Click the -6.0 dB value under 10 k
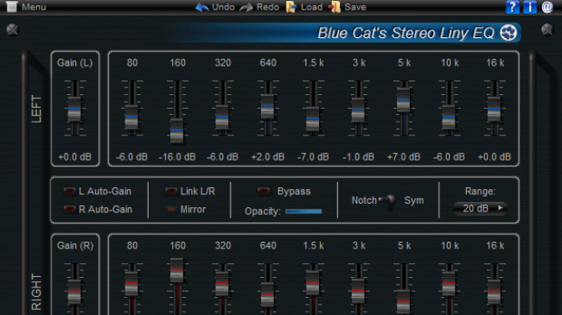 [x=449, y=157]
